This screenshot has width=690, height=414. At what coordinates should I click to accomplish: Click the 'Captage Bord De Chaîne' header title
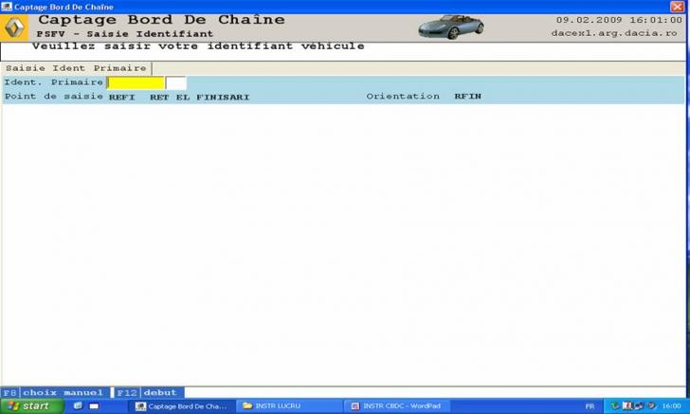(x=161, y=20)
